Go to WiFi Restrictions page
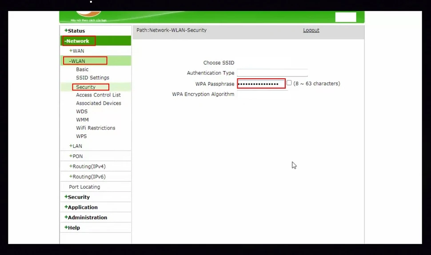Viewport: 431px width, 255px height. point(96,128)
